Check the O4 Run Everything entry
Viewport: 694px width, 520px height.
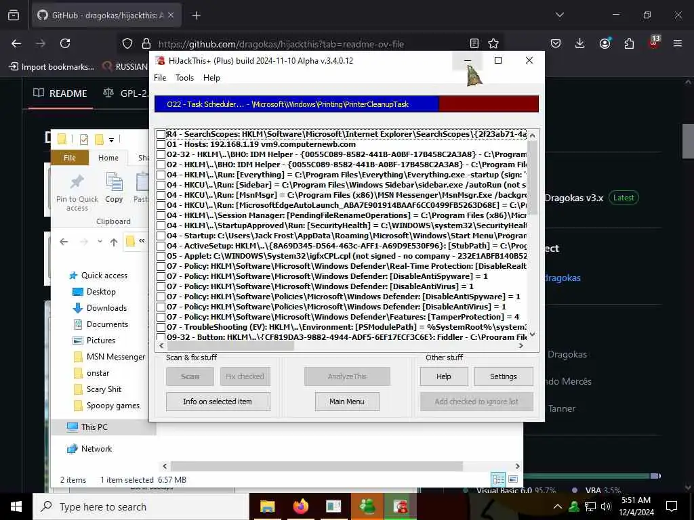click(x=161, y=175)
